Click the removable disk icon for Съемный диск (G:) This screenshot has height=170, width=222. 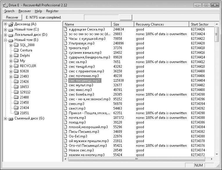[11, 119]
